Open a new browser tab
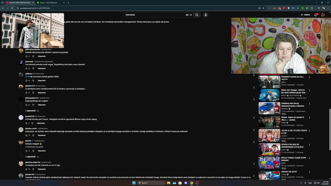Screen dimensions: 331x186 pos(68,3)
